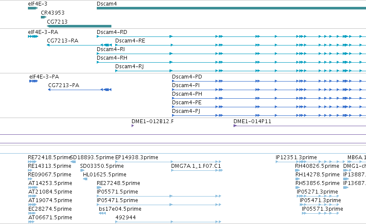
Task: Select the purple DME1-014P11 start arrow
Action: pos(235,126)
